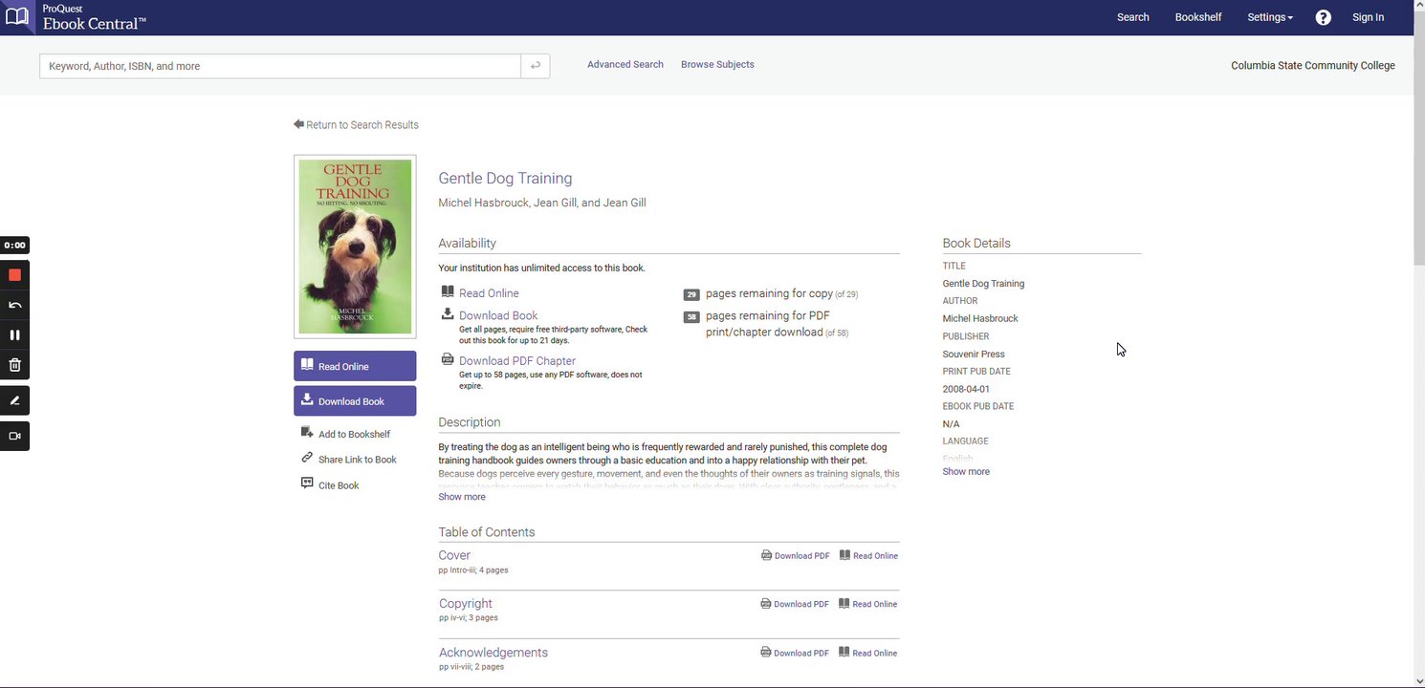Click the Gentle Dog Training title heading

(505, 178)
